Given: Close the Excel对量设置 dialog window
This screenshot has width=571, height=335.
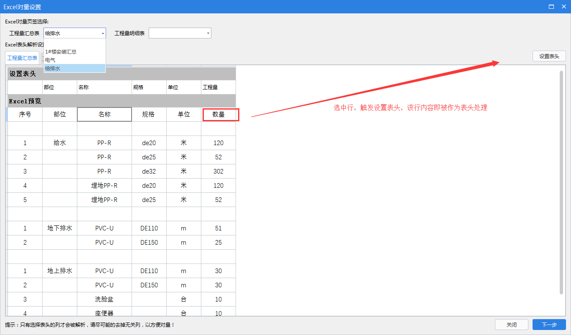Looking at the screenshot, I should click(x=563, y=7).
